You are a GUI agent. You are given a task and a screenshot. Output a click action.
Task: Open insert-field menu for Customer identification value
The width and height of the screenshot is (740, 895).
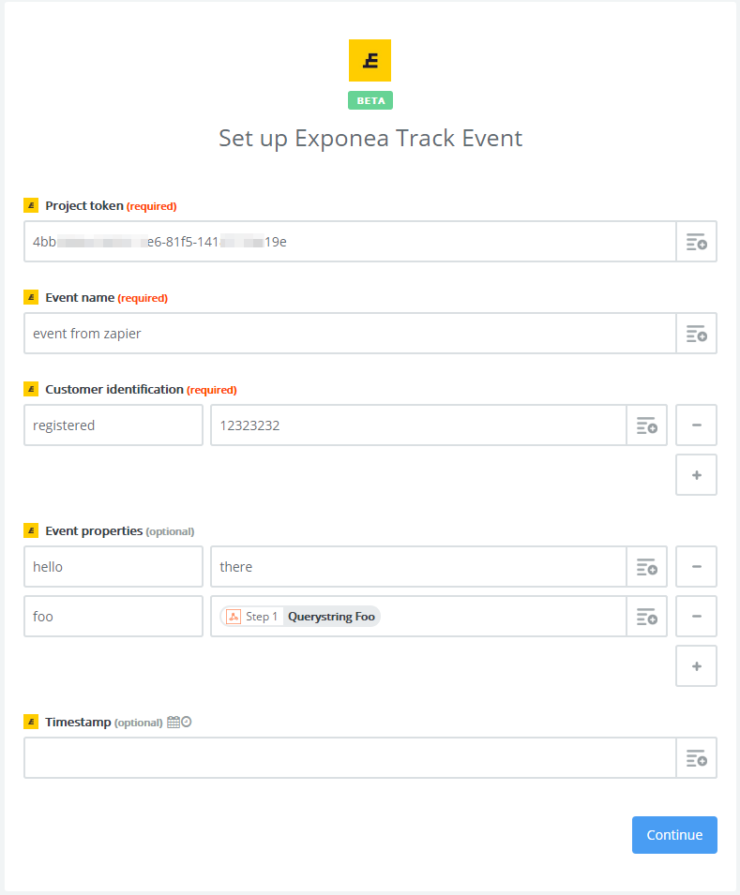pos(646,425)
